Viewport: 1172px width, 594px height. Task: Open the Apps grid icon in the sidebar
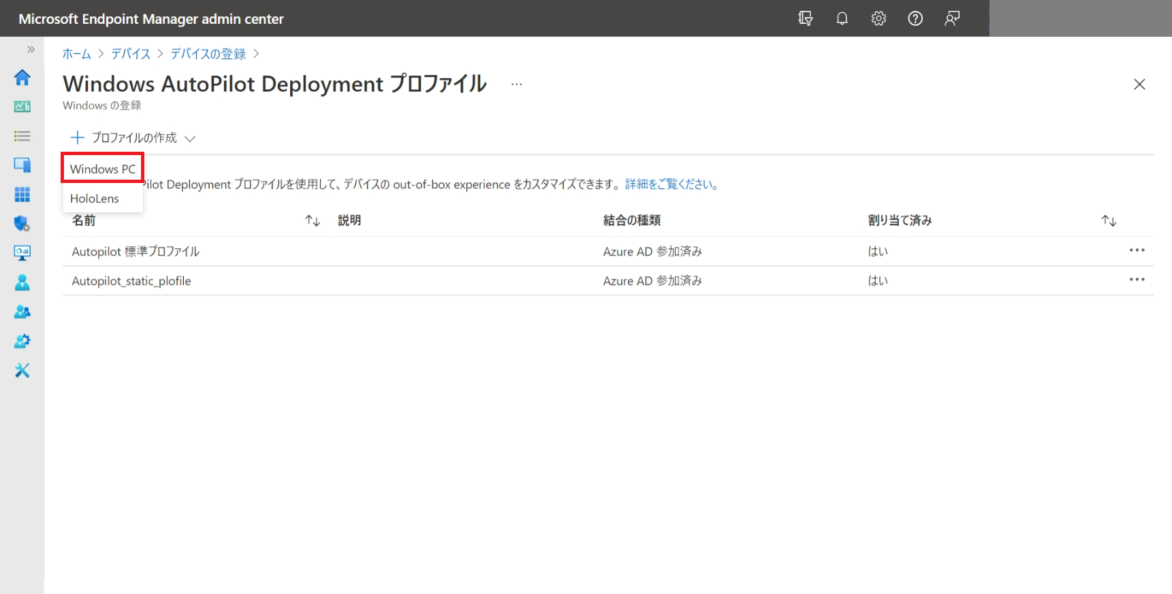22,195
